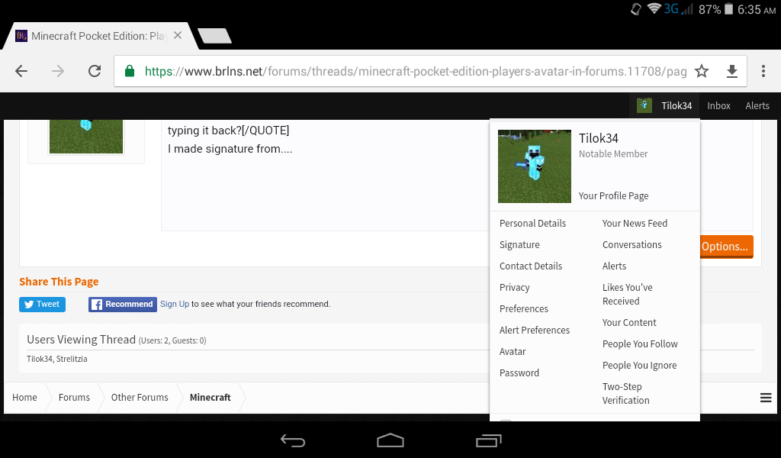Click large avatar image in account dropdown
Image resolution: width=781 pixels, height=458 pixels.
pos(535,166)
